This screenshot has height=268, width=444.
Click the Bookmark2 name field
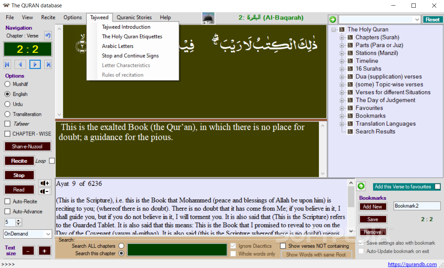[417, 206]
